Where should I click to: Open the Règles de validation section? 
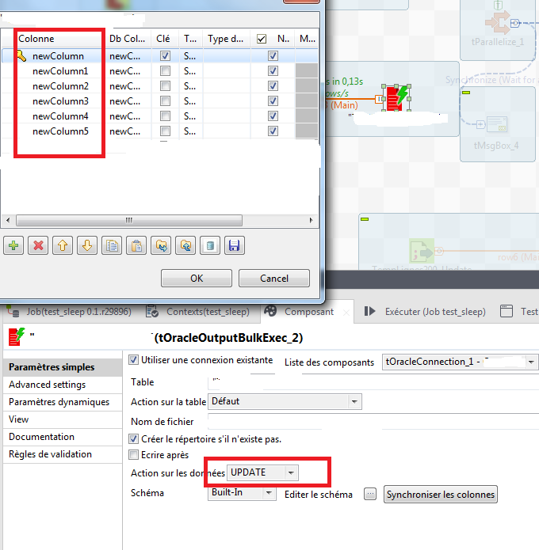[x=63, y=454]
